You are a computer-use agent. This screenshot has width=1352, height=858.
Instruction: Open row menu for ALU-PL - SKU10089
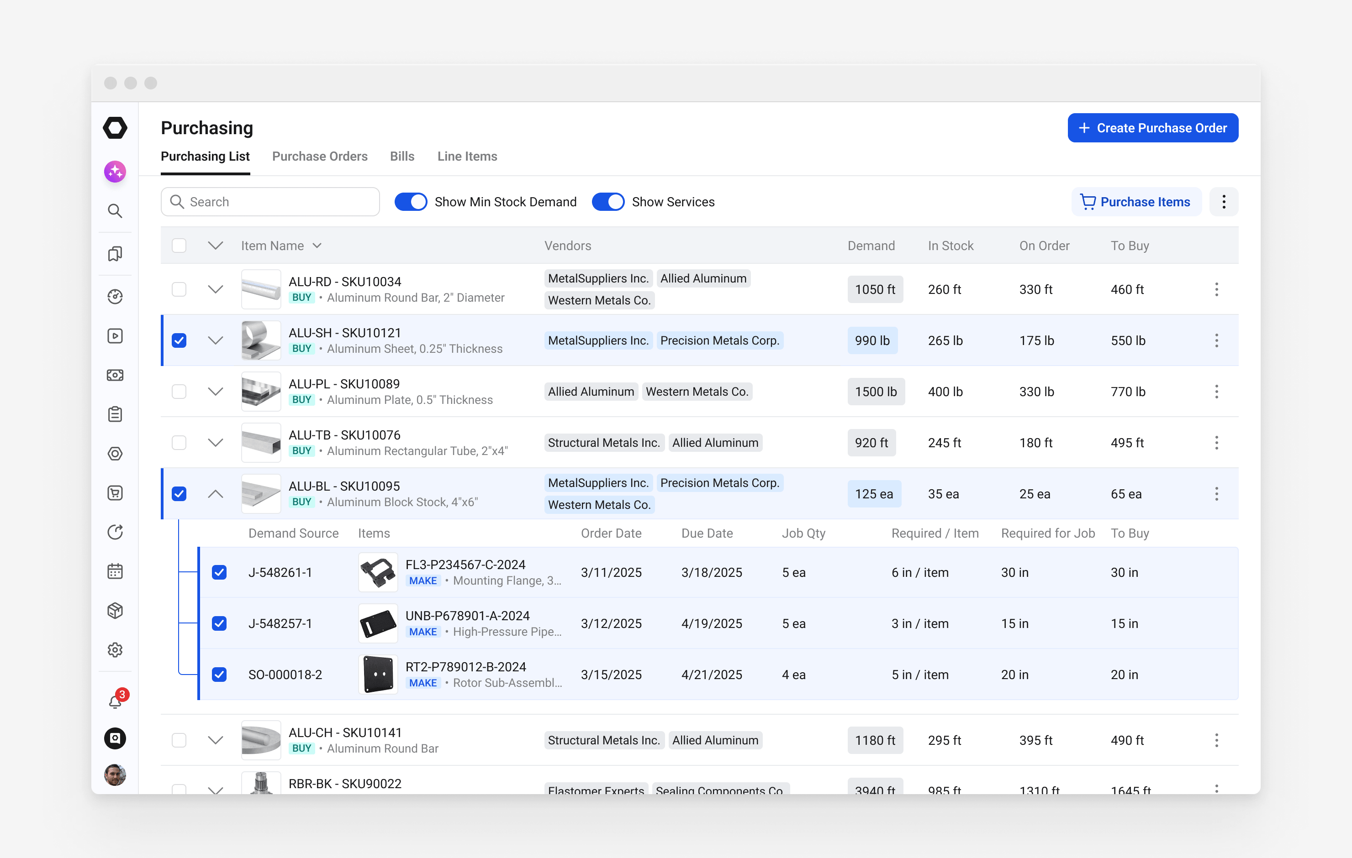point(1216,392)
